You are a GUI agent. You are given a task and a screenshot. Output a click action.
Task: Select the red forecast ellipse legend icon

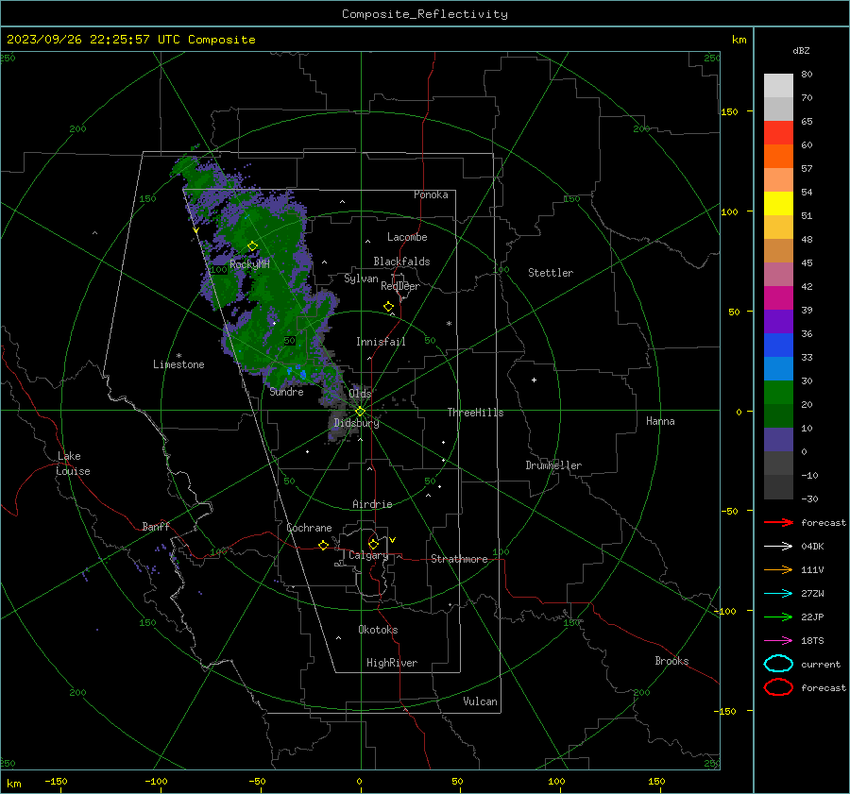(778, 687)
